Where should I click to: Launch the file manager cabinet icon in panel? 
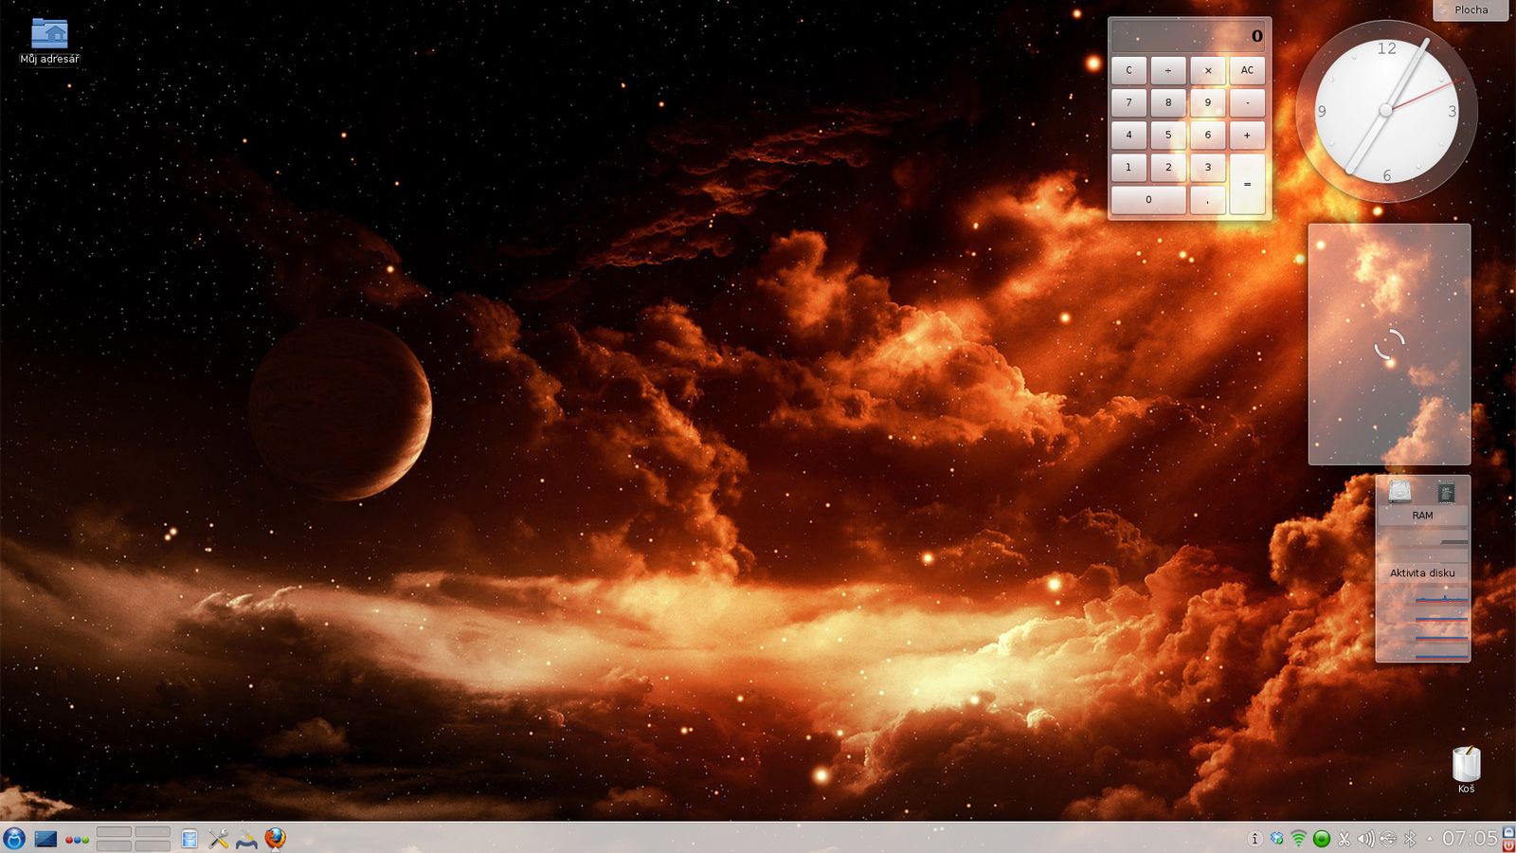(189, 839)
